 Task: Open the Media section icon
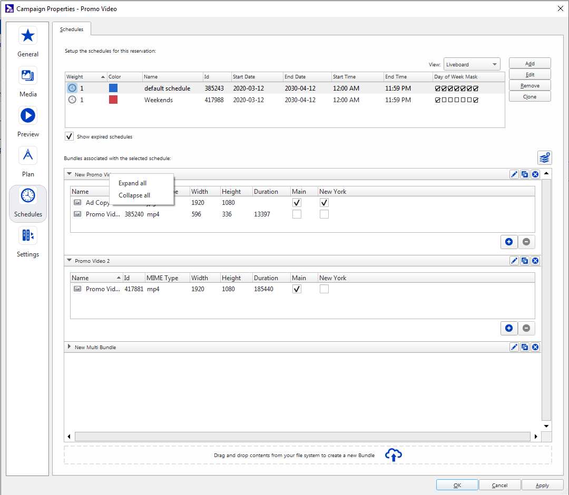28,76
